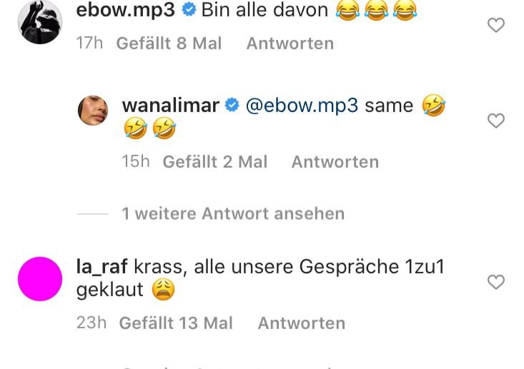Click the ebow.mp3 username
Screen dimensions: 524x369
pos(127,10)
